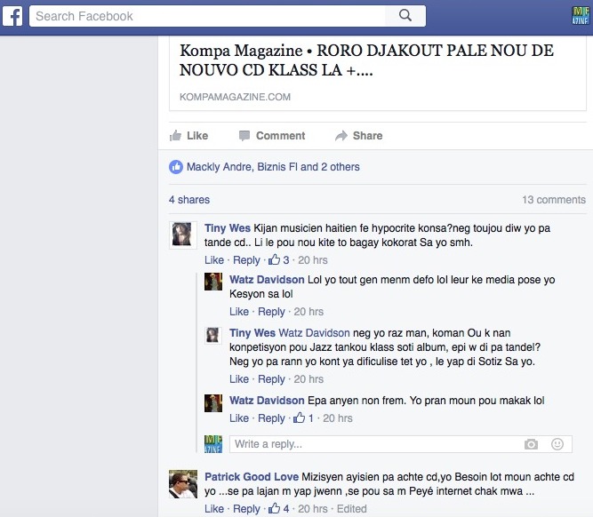Open Tiny Wes name on 'neg yo raz' reply

[x=252, y=333]
